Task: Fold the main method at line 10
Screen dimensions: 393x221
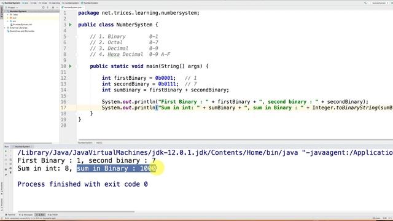Action: (77, 66)
